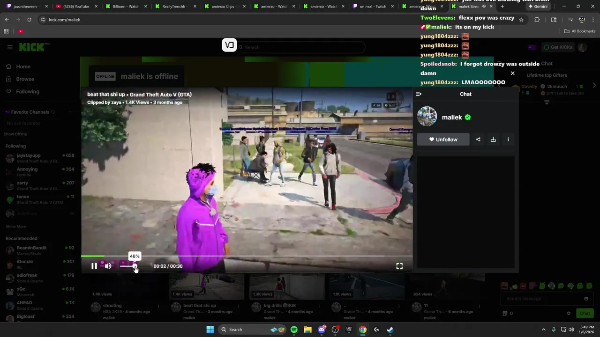Expand Show More followed channels
The width and height of the screenshot is (600, 337).
(x=15, y=227)
